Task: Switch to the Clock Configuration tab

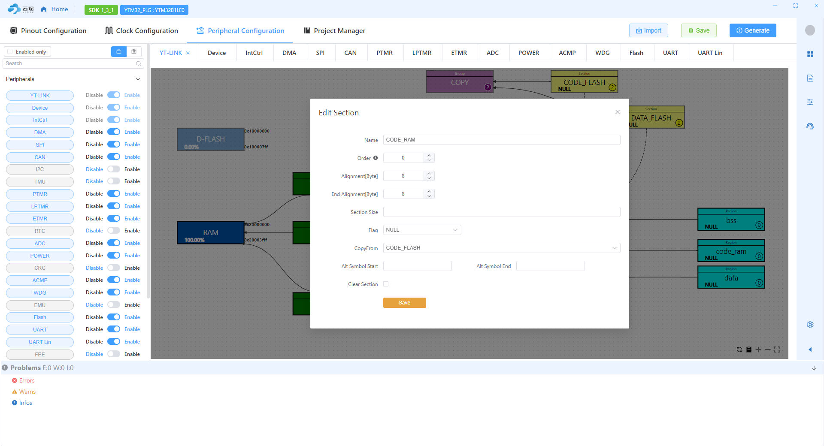Action: [x=142, y=31]
